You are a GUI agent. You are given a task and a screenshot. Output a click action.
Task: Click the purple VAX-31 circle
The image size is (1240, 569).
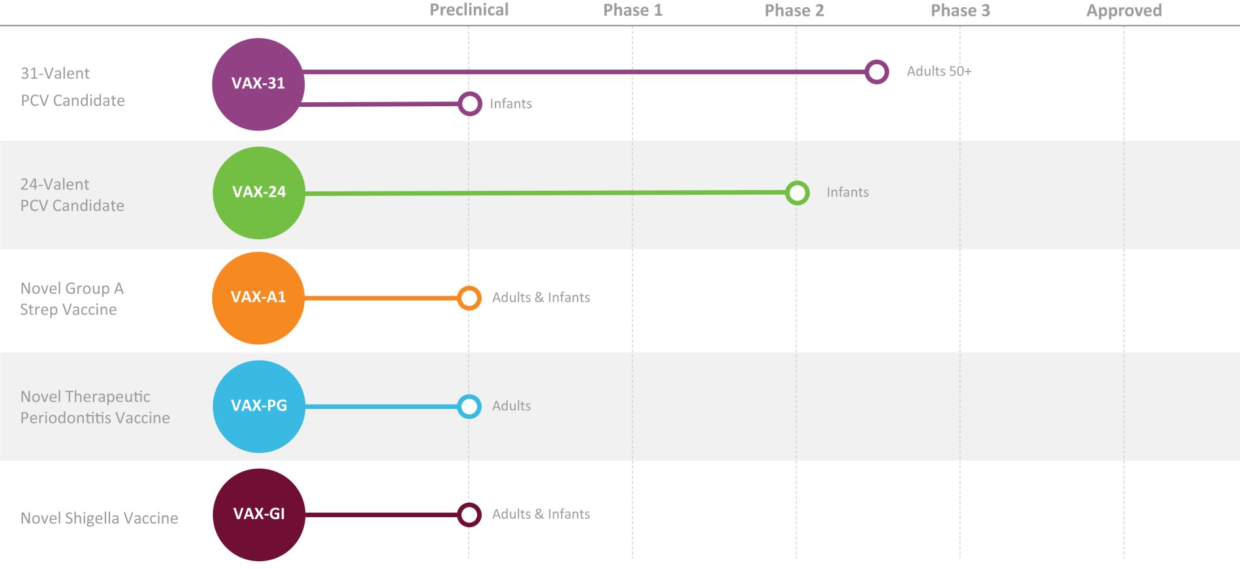(258, 84)
